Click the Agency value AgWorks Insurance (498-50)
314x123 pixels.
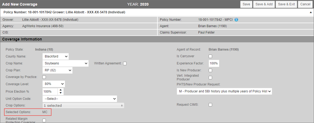43,26
